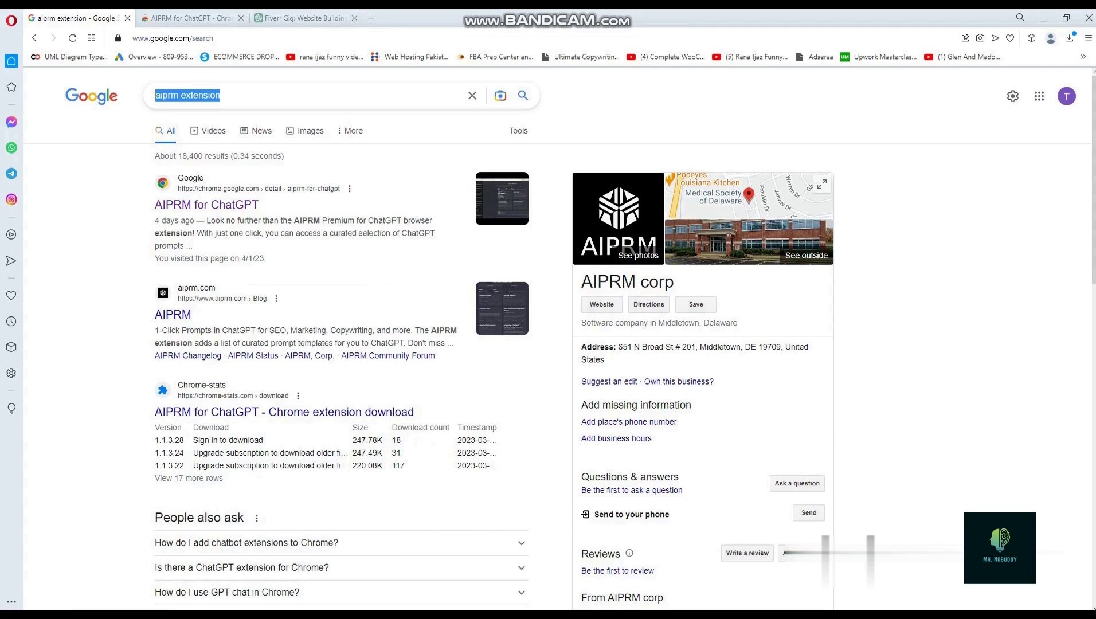The height and width of the screenshot is (619, 1096).
Task: Toggle favorite with the heart toolbar icon
Action: tap(1011, 38)
